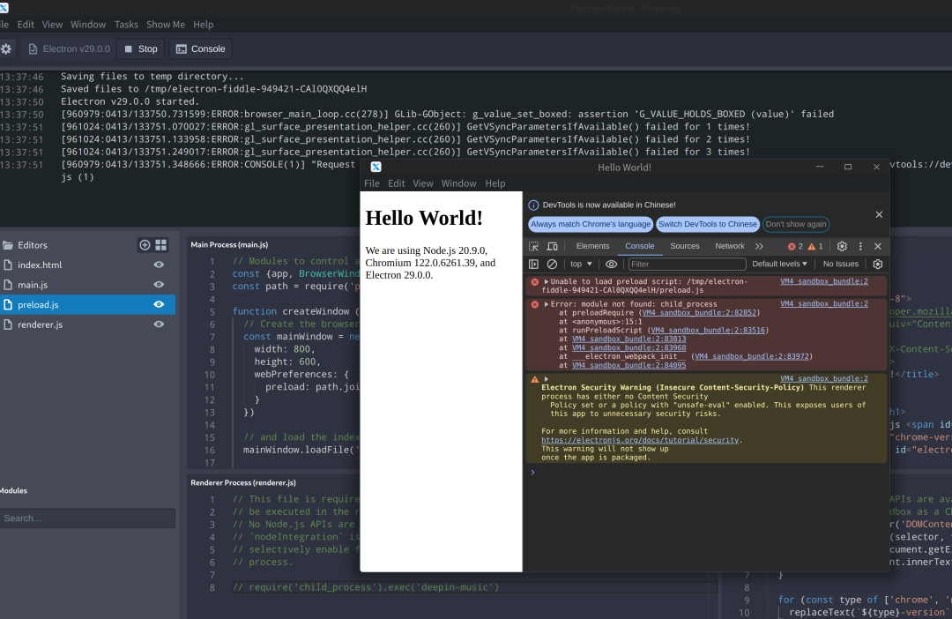This screenshot has height=619, width=952.
Task: Stop the running fiddle
Action: tap(141, 49)
